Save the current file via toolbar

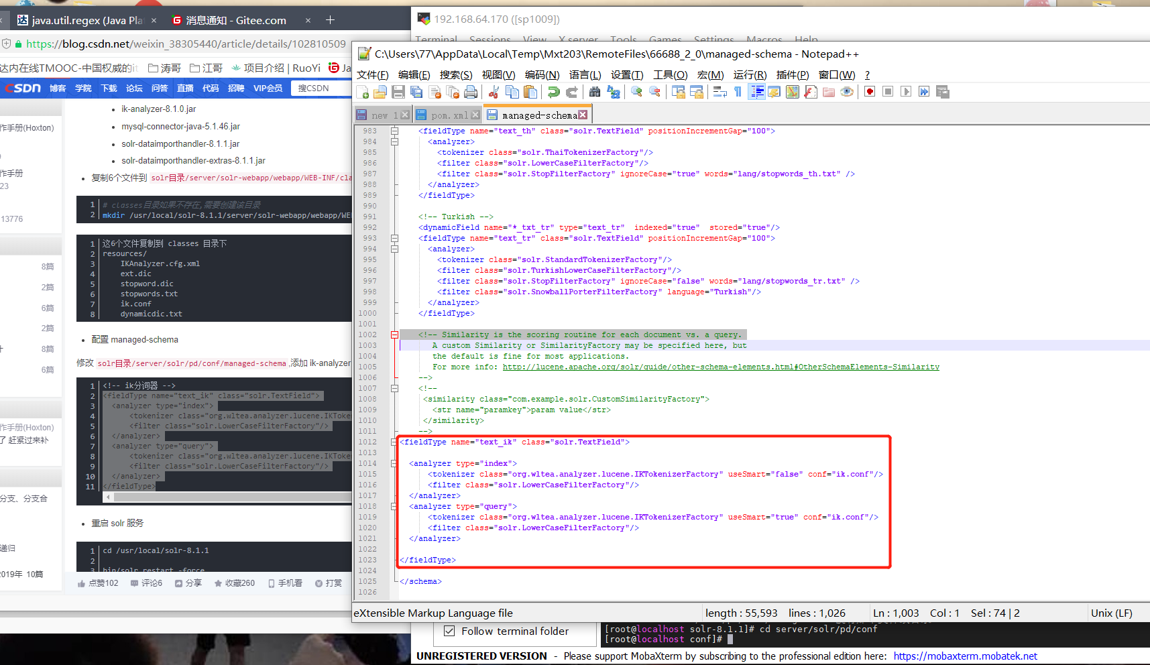(398, 92)
